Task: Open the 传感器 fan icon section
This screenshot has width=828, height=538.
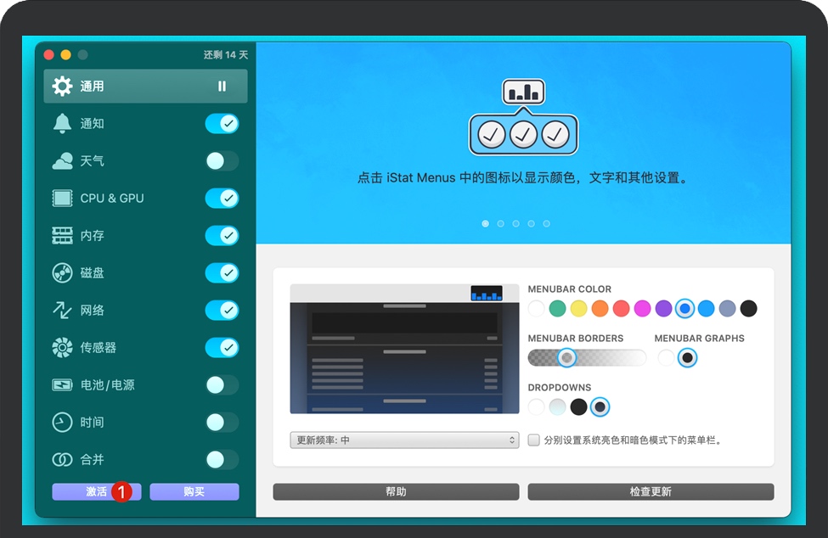Action: [x=62, y=348]
